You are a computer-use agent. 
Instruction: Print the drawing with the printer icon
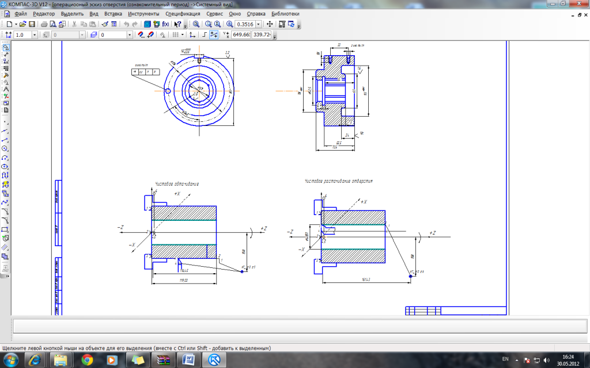point(44,24)
